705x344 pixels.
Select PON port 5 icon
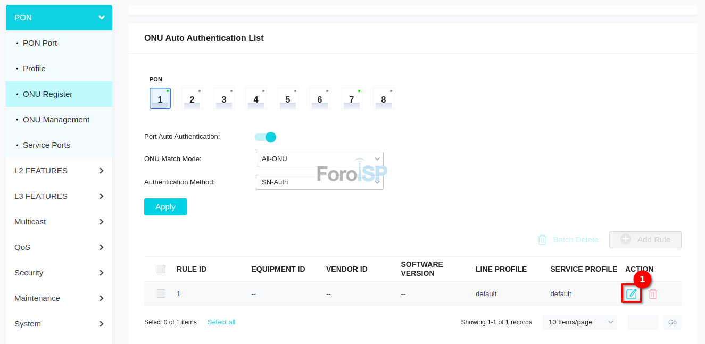click(x=288, y=99)
